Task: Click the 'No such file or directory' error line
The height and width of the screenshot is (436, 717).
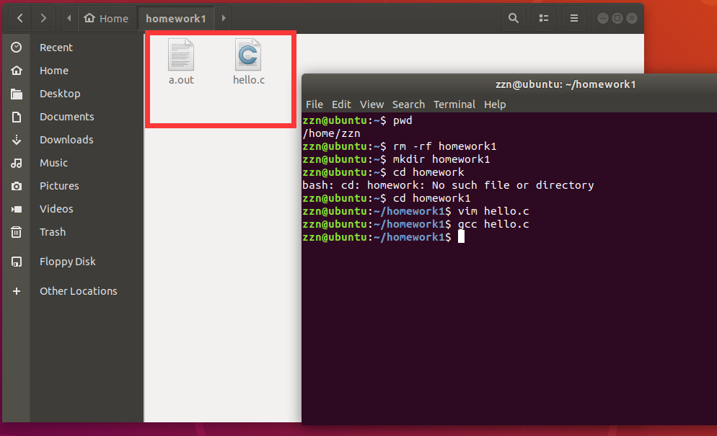Action: (x=448, y=185)
